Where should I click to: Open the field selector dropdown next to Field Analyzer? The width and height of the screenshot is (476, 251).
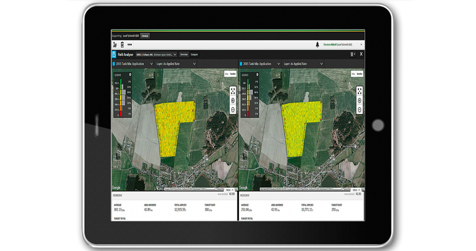point(156,55)
